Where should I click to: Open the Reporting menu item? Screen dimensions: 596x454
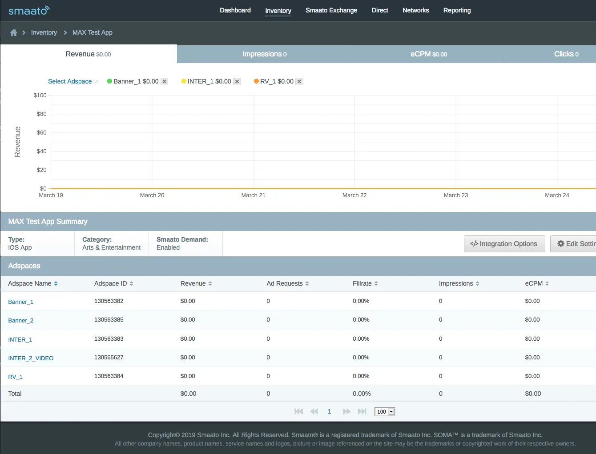(x=457, y=10)
